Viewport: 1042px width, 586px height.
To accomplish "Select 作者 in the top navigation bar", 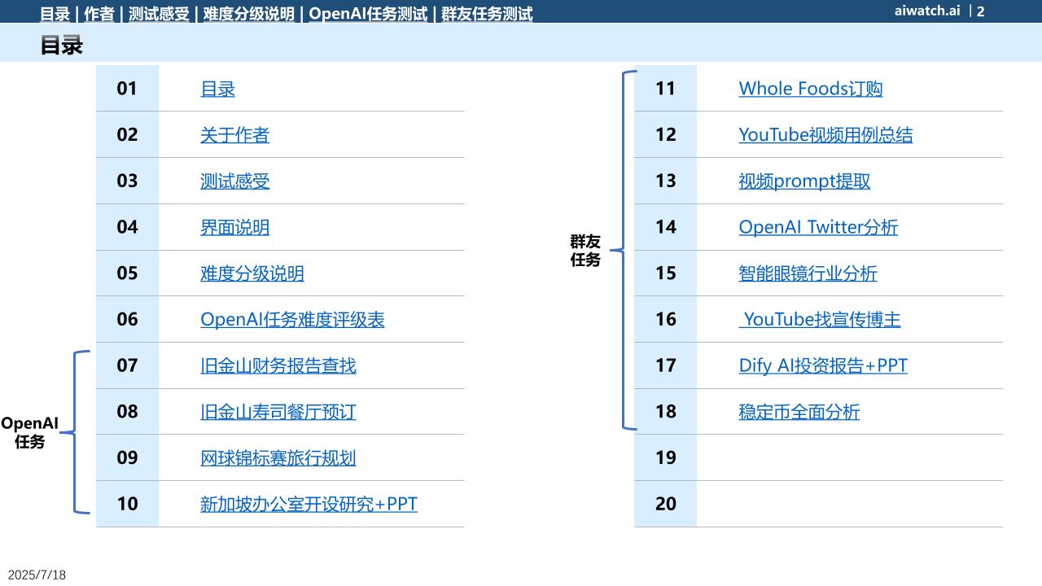I will pyautogui.click(x=99, y=14).
